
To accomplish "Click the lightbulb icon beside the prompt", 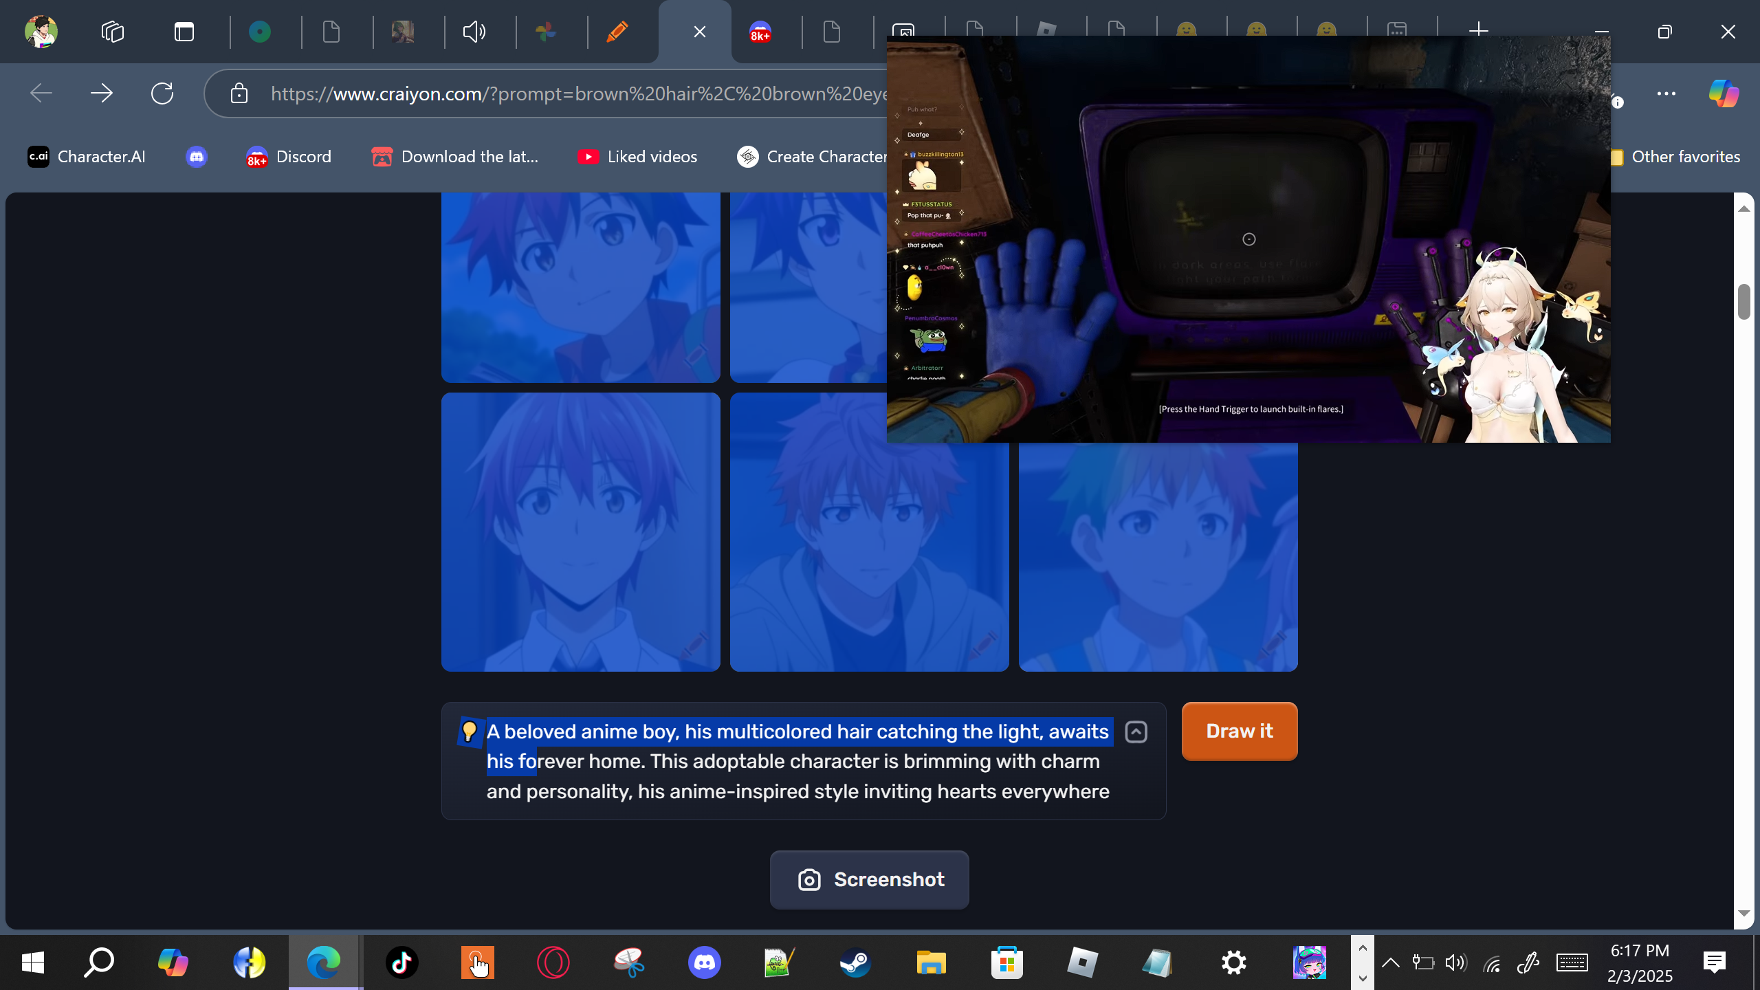I will pyautogui.click(x=470, y=731).
